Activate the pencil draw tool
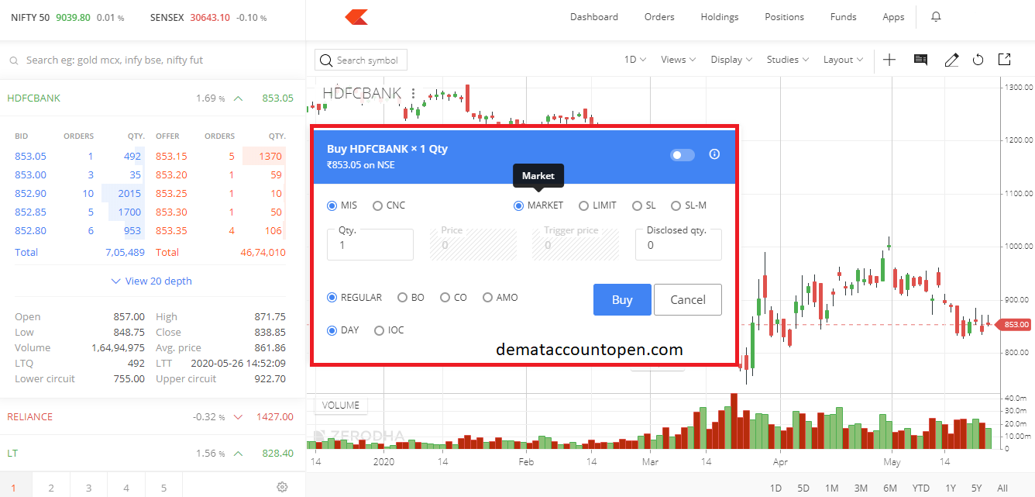1035x497 pixels. [951, 60]
